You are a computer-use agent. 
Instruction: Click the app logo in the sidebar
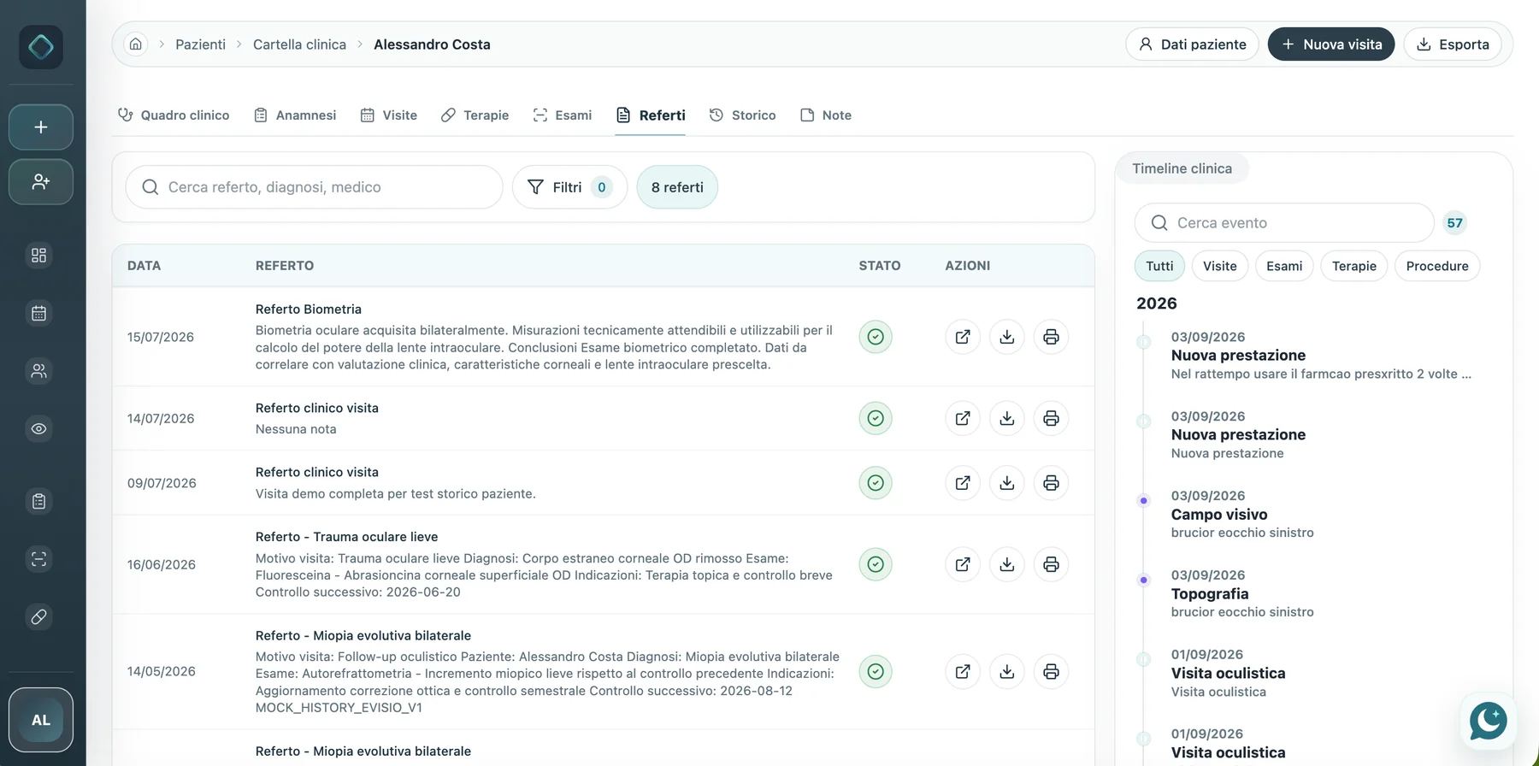coord(41,47)
